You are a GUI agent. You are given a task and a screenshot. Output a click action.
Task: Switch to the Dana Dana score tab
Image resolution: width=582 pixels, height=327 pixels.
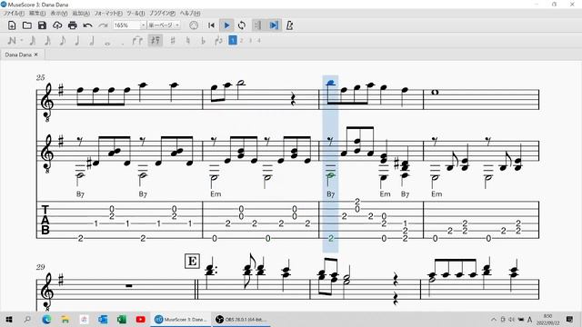pos(18,54)
